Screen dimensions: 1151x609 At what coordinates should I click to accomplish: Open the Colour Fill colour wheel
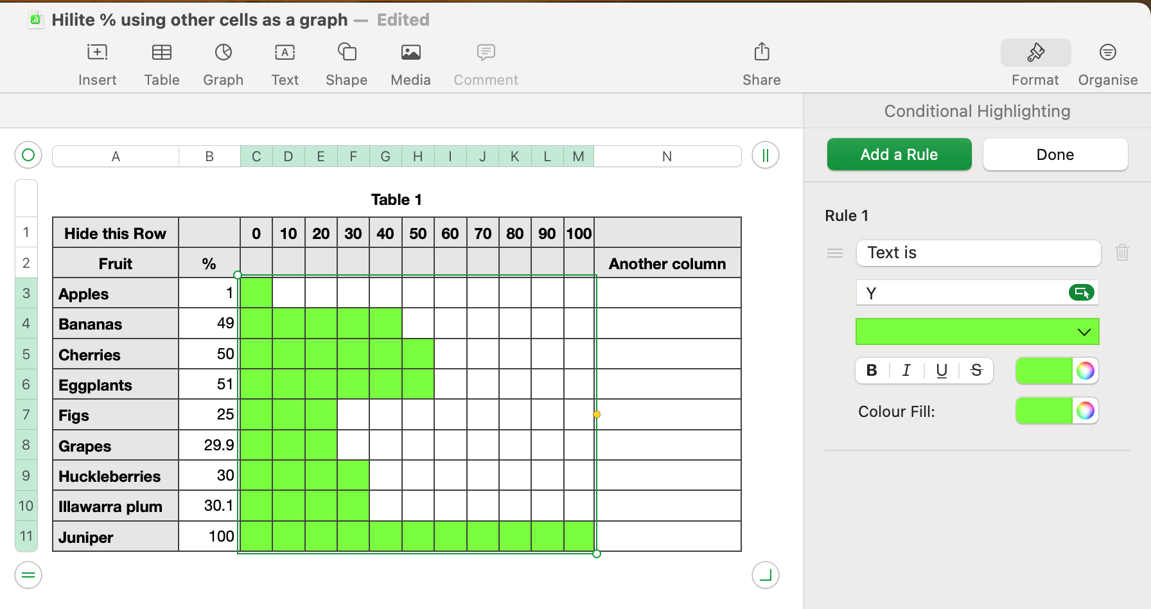point(1085,411)
